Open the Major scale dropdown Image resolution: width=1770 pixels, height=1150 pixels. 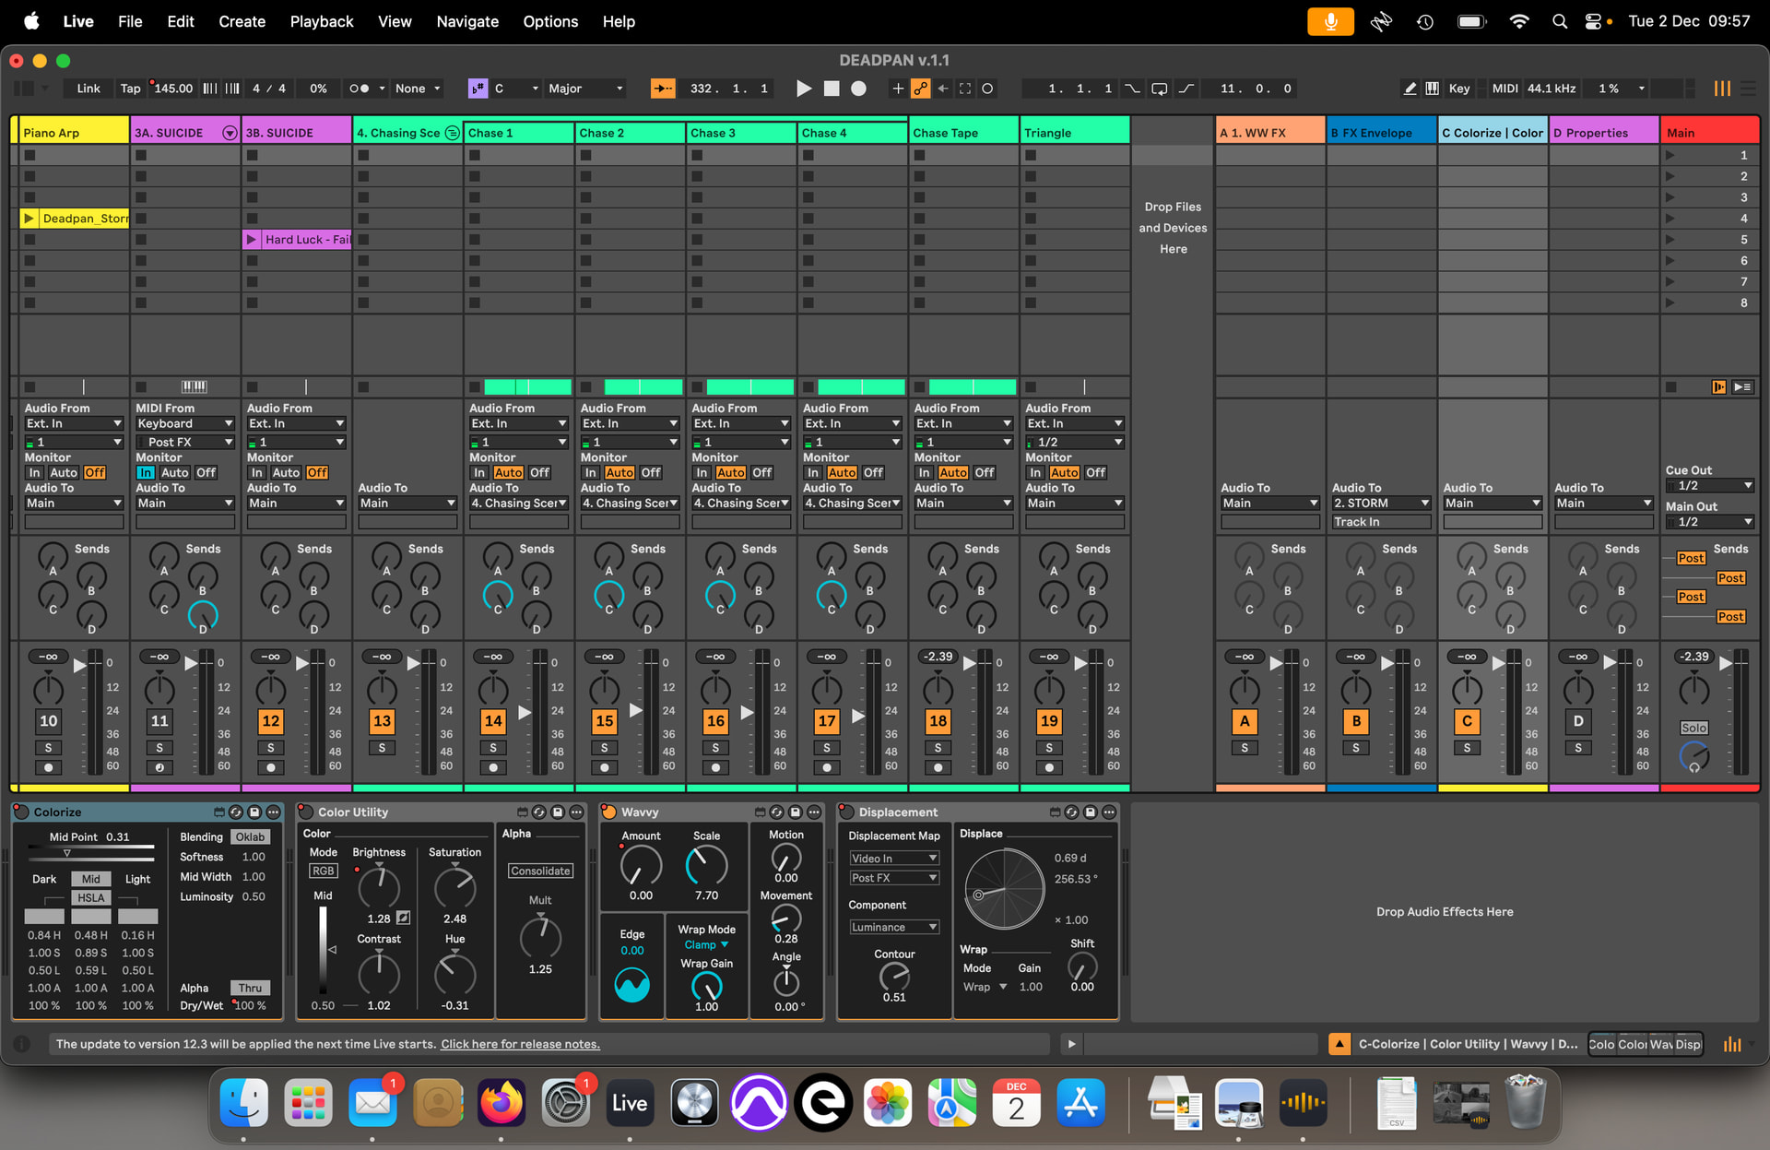[x=586, y=89]
